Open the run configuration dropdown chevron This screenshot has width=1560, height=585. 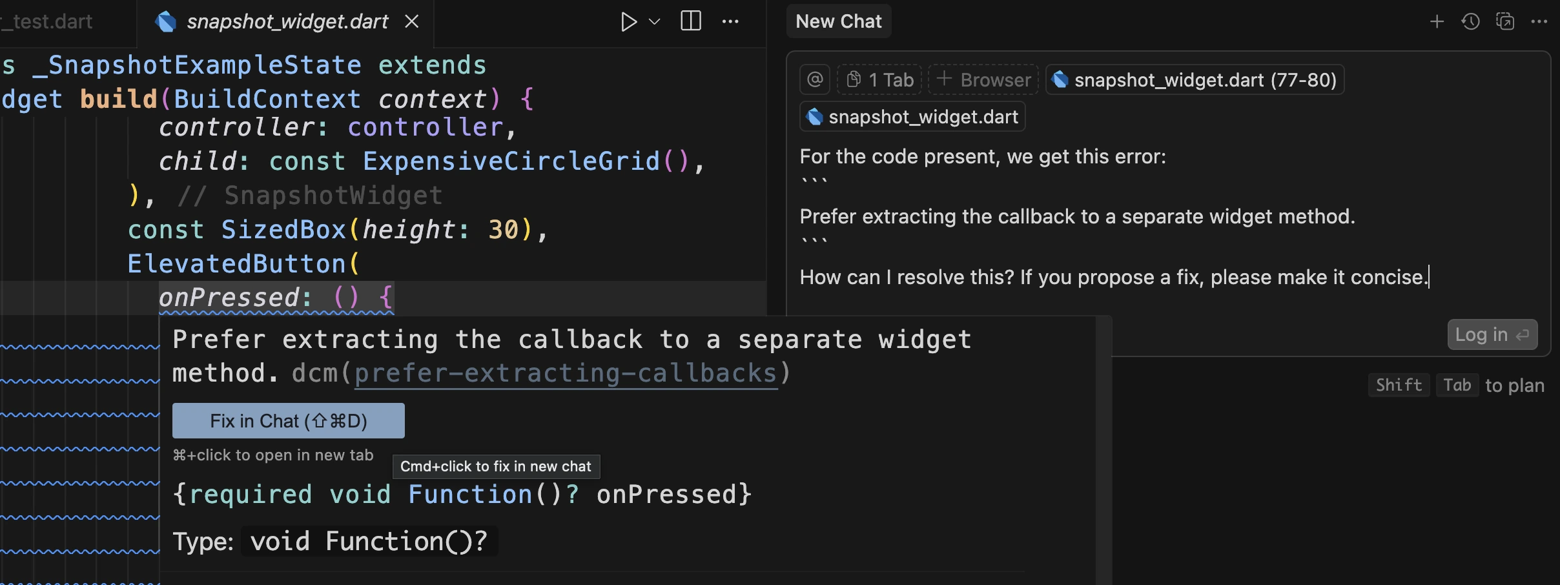pyautogui.click(x=653, y=21)
